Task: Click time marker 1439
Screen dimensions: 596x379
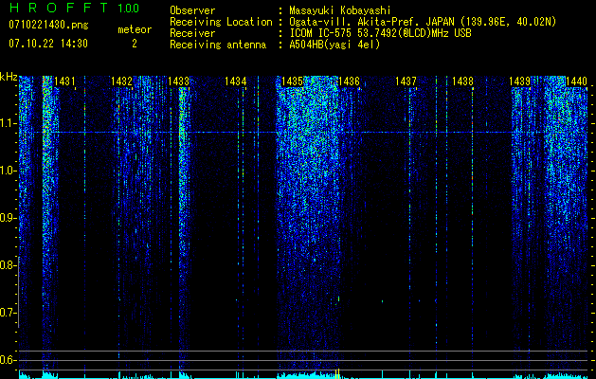Action: click(x=519, y=81)
